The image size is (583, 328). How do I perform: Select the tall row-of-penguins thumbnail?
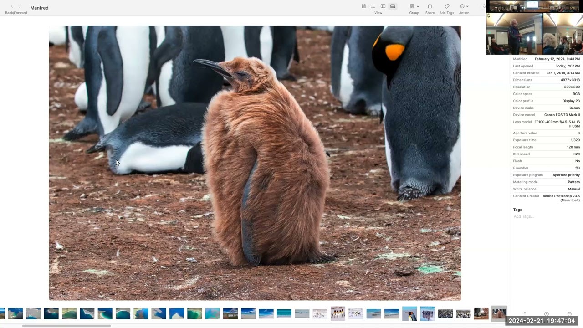[x=338, y=313]
